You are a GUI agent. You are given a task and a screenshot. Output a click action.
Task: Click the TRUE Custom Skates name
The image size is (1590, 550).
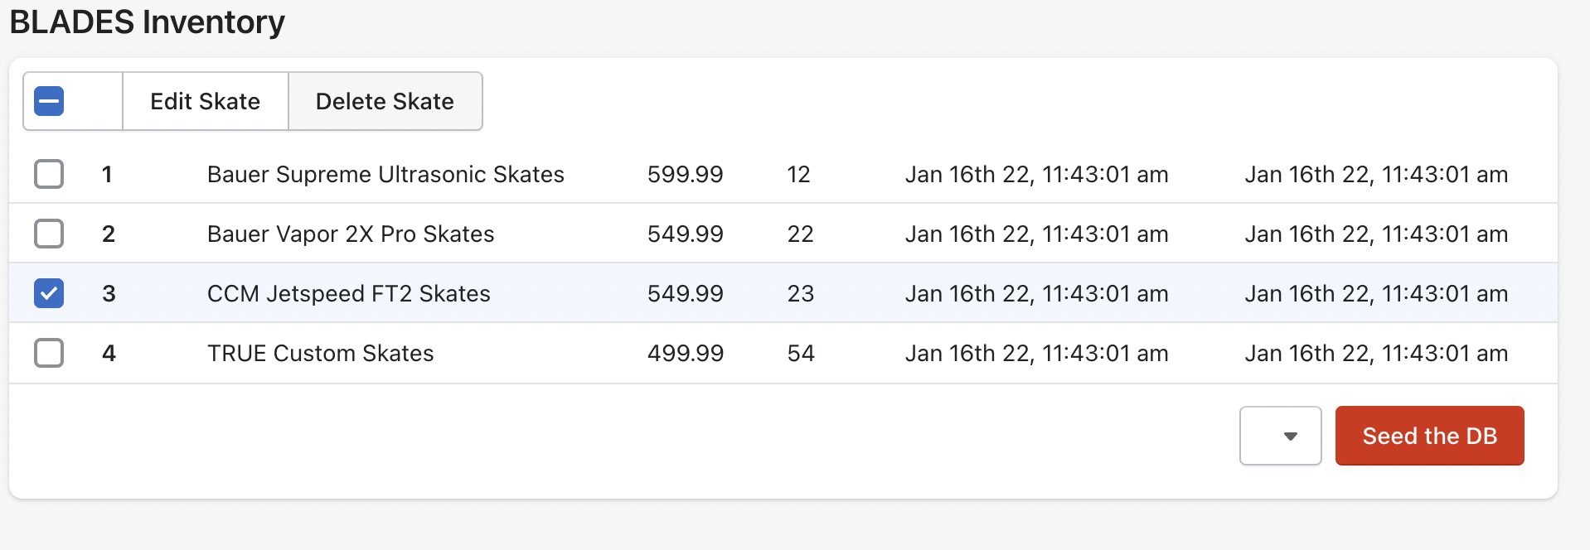321,353
